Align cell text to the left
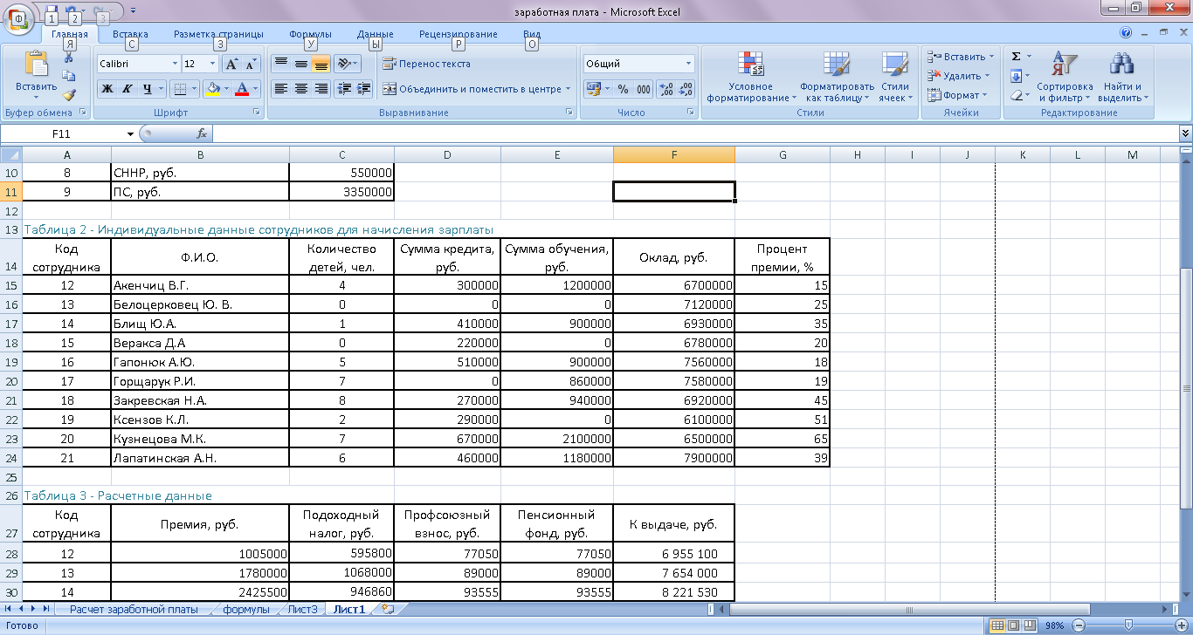This screenshot has width=1193, height=635. [280, 89]
